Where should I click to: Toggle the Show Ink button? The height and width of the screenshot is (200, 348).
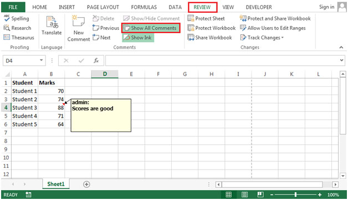click(x=138, y=38)
